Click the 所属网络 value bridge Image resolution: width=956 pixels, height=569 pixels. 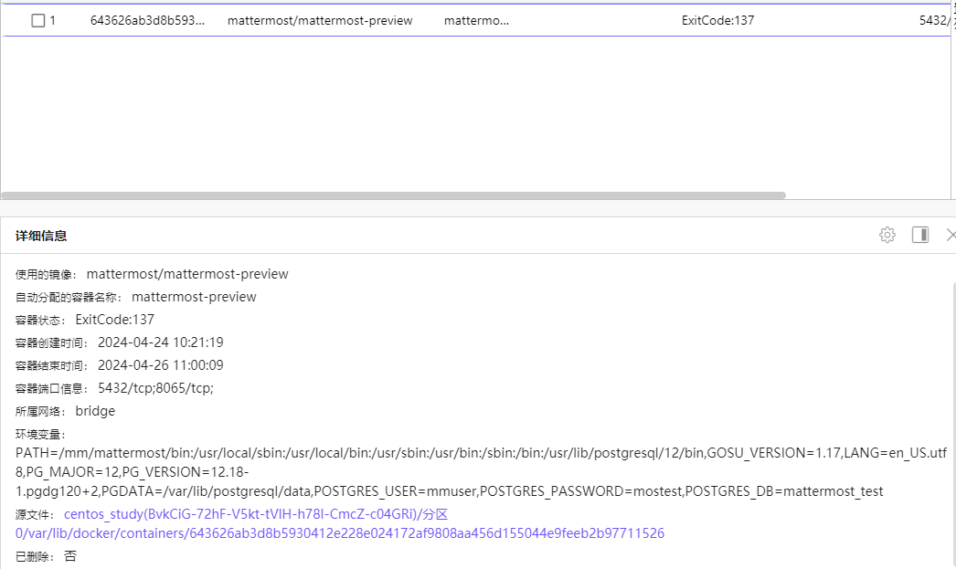click(95, 411)
